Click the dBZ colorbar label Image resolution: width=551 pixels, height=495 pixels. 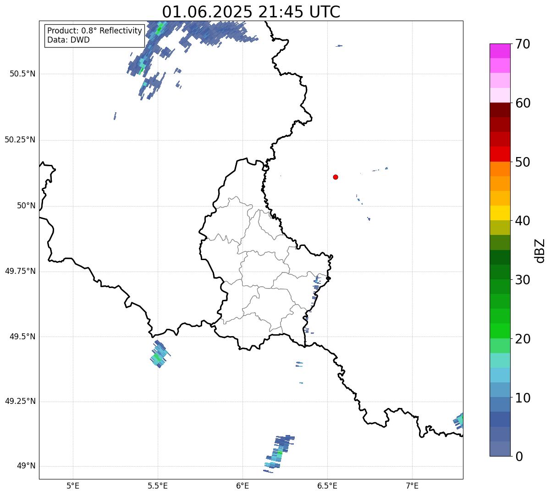pyautogui.click(x=540, y=250)
